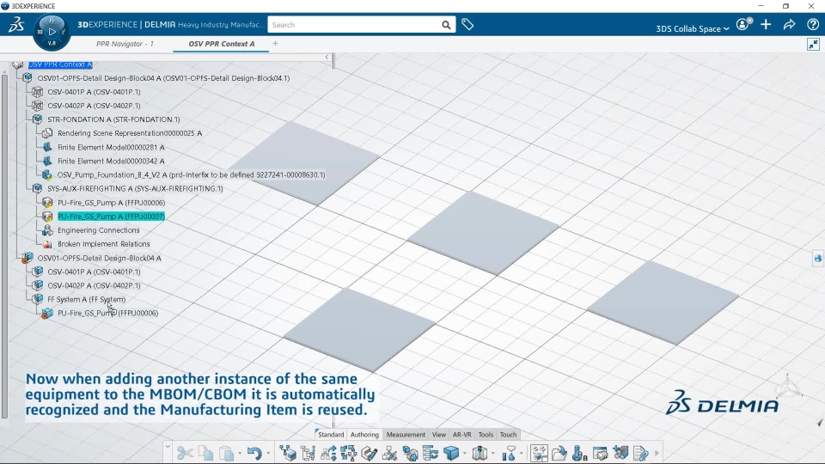Click the Share arrow icon in header
The image size is (825, 464).
(x=789, y=25)
